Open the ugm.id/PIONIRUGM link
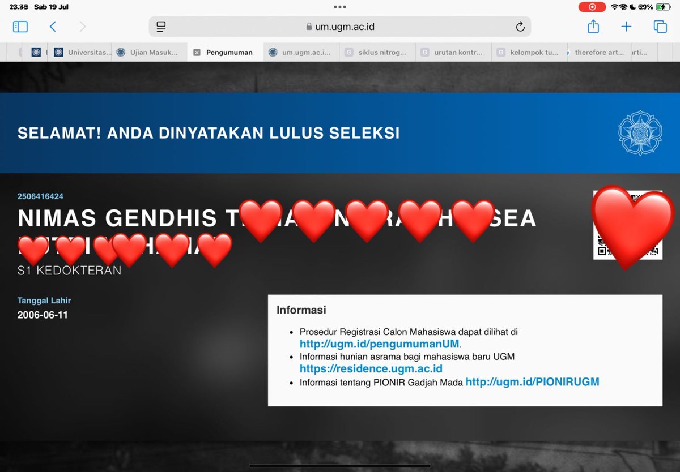 532,382
